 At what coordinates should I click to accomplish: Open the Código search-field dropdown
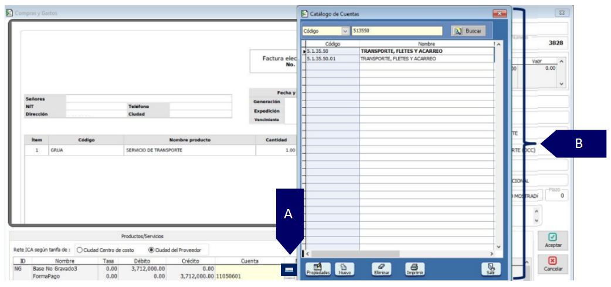[345, 31]
